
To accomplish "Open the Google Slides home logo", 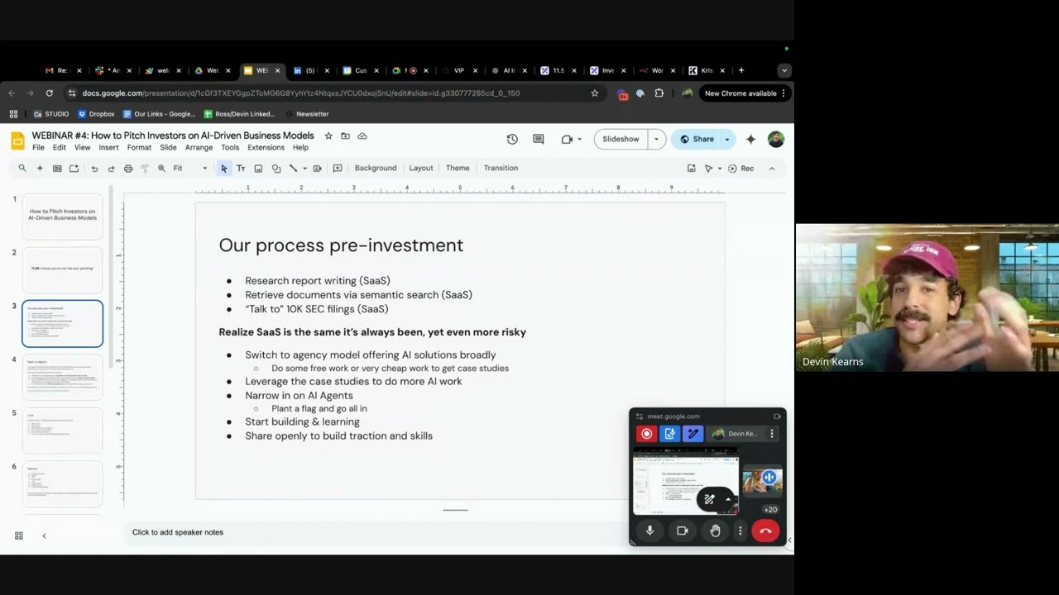I will [x=18, y=140].
